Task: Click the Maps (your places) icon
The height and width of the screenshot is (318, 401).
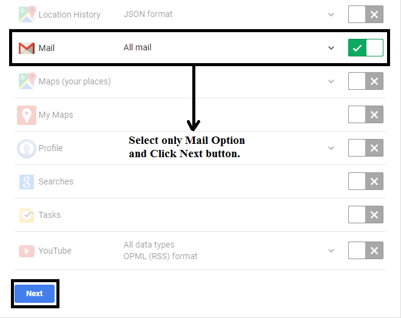Action: tap(26, 81)
